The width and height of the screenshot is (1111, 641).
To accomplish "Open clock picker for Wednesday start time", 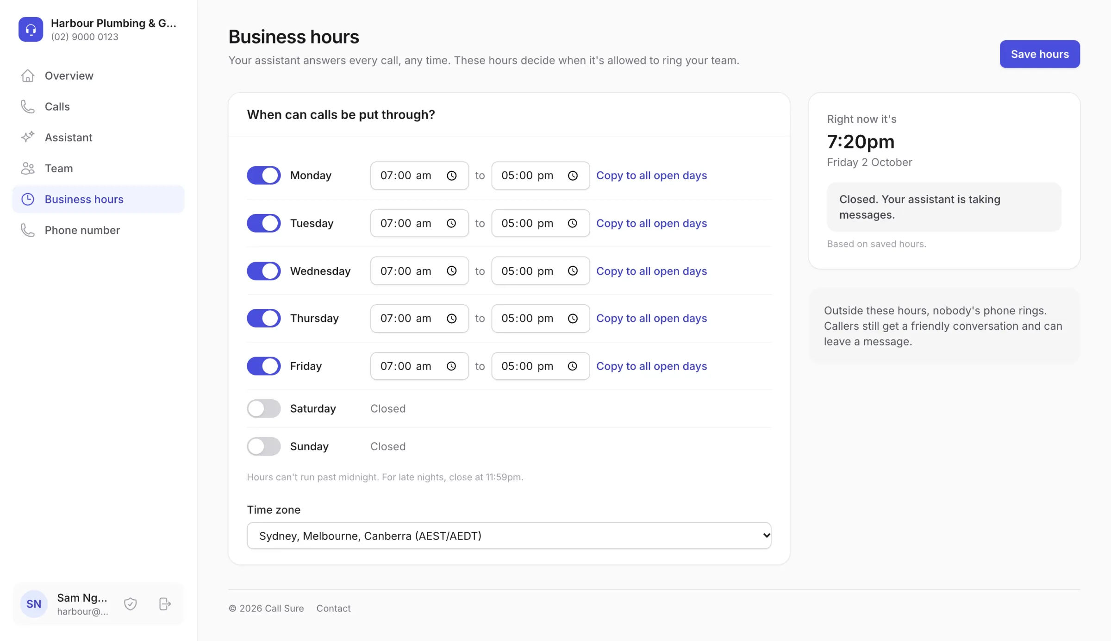I will click(x=451, y=271).
